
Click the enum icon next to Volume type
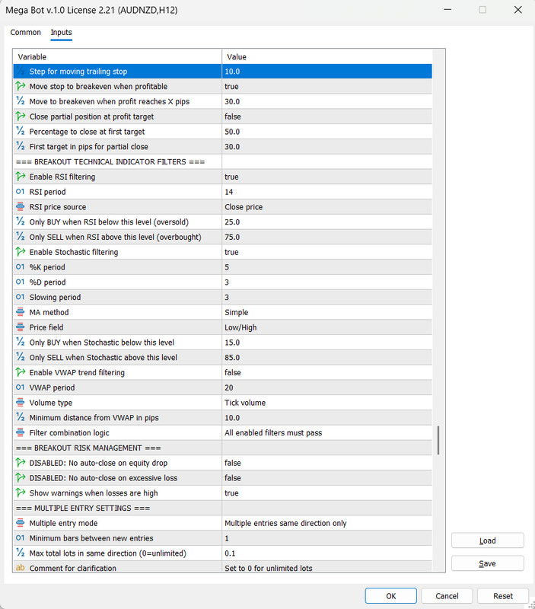coord(21,403)
